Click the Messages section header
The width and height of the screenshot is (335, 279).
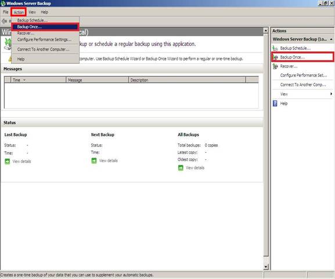(13, 69)
